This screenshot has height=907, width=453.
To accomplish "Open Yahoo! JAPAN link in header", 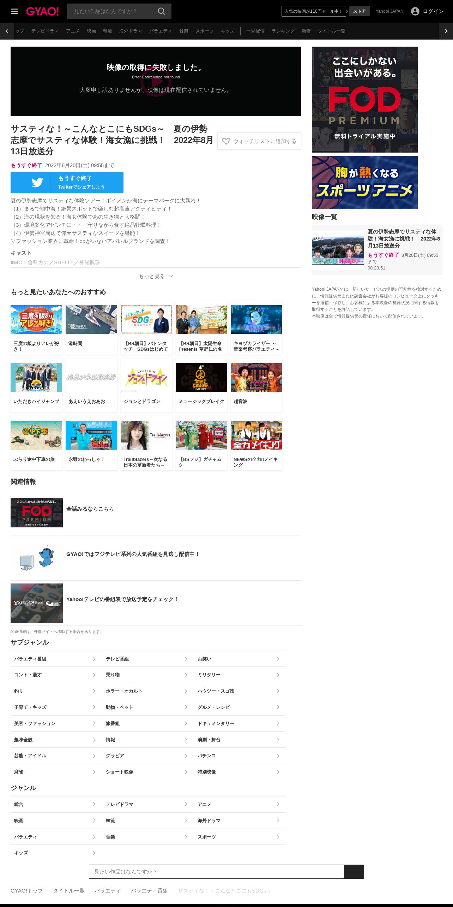I will tap(389, 11).
